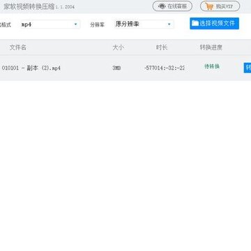Screen dimensions: 251x251
Task: Click the 大小 column header
Action: (x=118, y=47)
